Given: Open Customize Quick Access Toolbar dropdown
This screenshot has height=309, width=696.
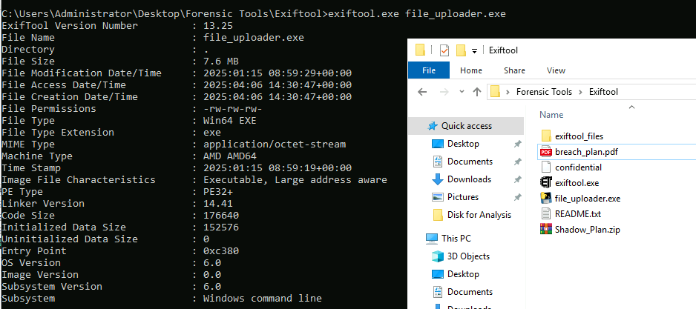Looking at the screenshot, I should point(475,51).
